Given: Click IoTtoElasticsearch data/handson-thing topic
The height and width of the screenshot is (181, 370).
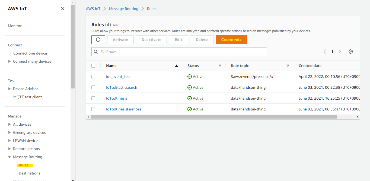Looking at the screenshot, I should coord(248,87).
